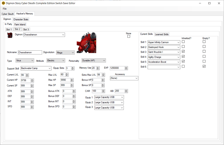Image resolution: width=224 pixels, height=145 pixels.
Task: Expand the Type dropdown showing Virus
Action: click(25, 60)
